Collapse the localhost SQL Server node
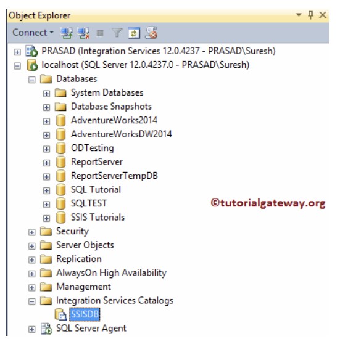The width and height of the screenshot is (361, 339). (17, 66)
